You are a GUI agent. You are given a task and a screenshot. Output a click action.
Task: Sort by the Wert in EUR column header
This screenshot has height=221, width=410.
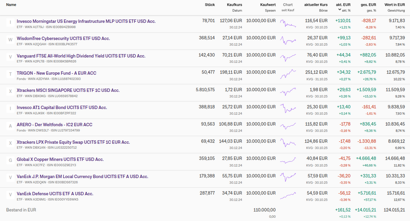pos(394,5)
